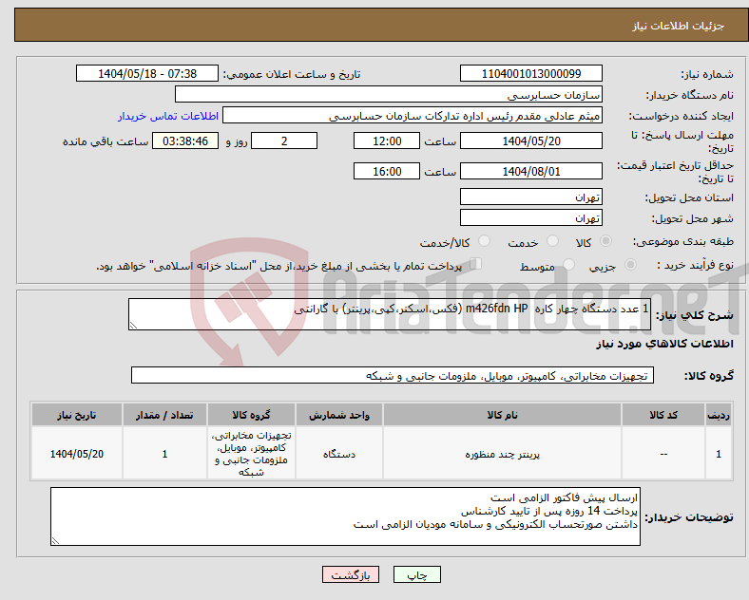This screenshot has width=749, height=600.
Task: Click the 03:38:46 remaining time field
Action: [185, 141]
